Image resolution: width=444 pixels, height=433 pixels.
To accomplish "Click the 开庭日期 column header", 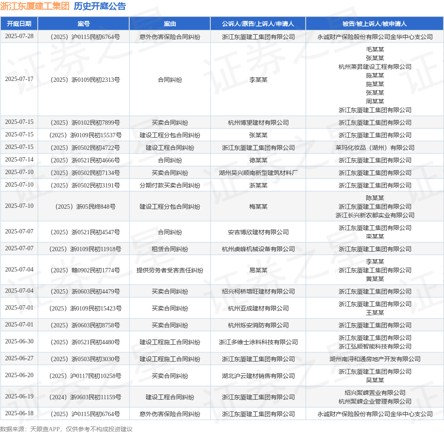I will (19, 24).
